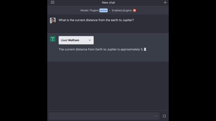
Task: Click the green T assistant avatar
Action: [x=53, y=39]
